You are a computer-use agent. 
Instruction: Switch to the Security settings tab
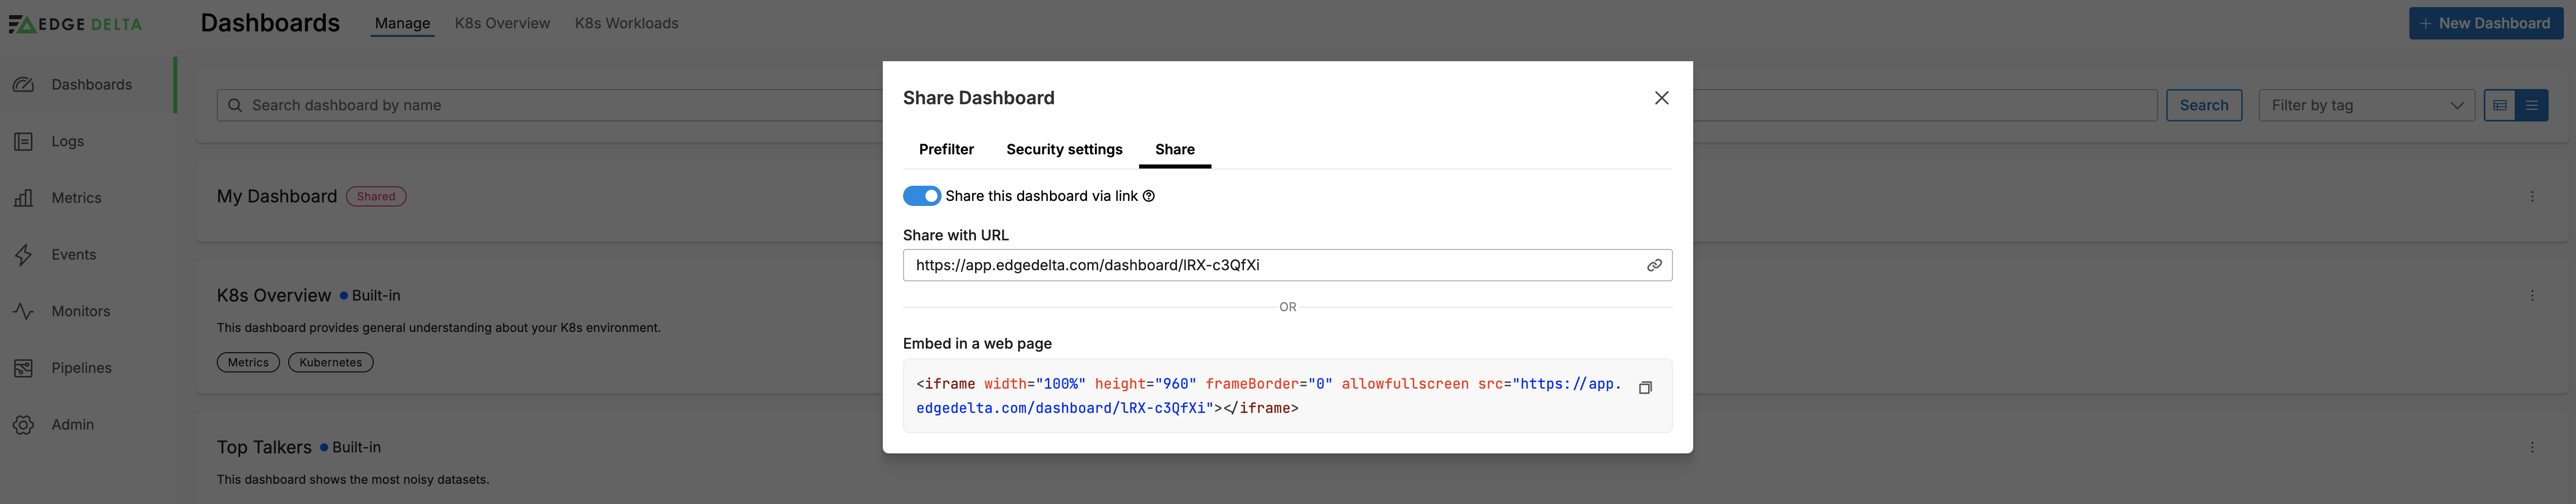(x=1064, y=149)
